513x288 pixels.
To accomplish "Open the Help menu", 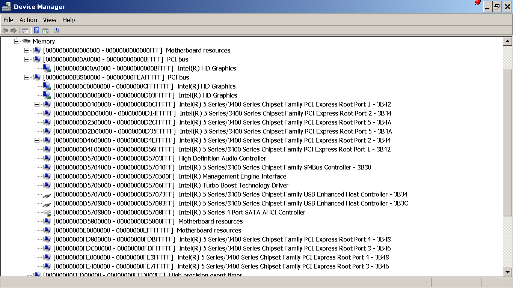I will (69, 20).
